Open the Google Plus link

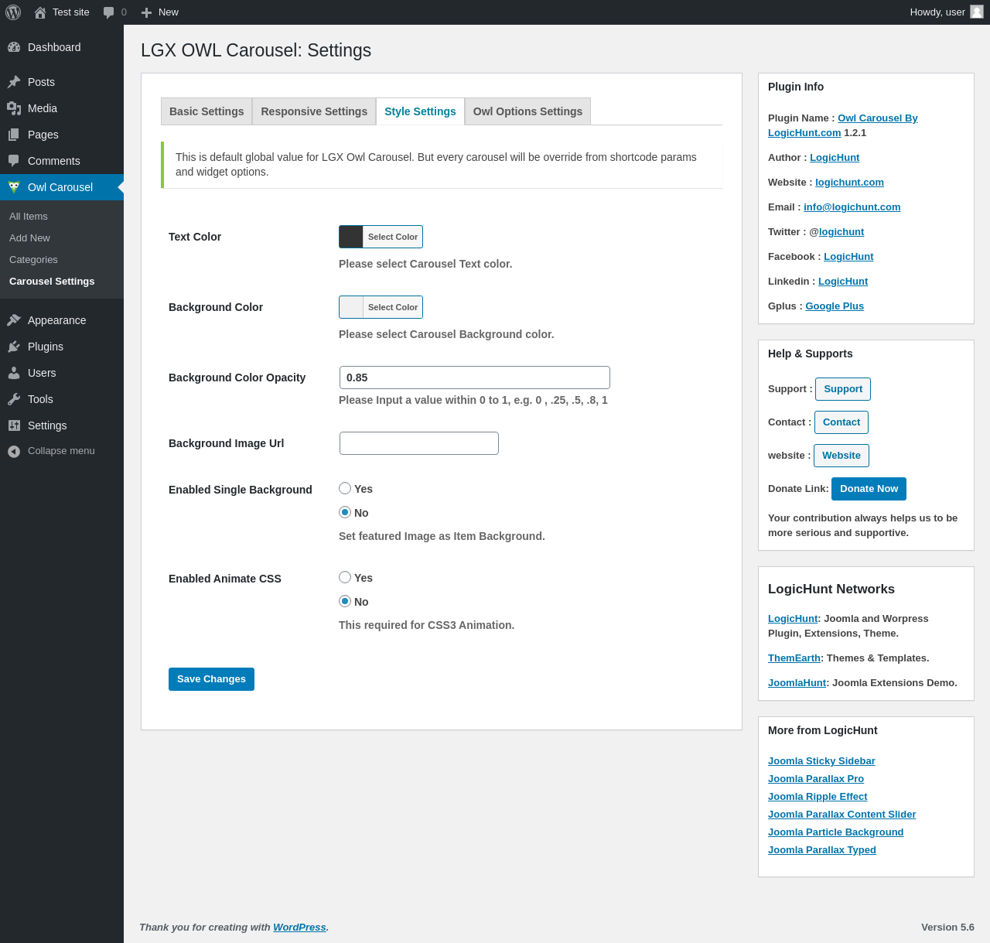point(835,306)
